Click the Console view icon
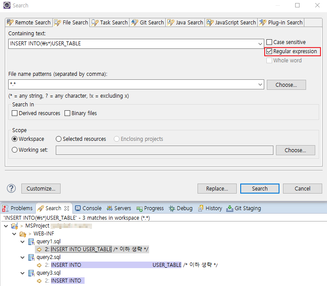 [78, 208]
